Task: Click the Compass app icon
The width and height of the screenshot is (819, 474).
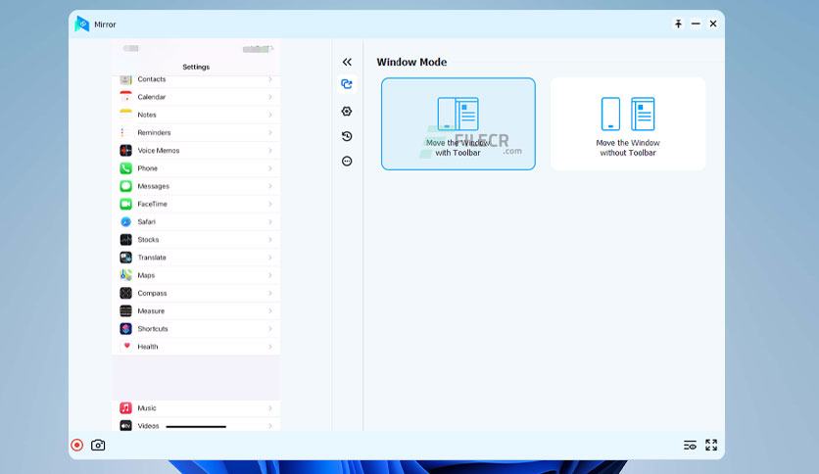Action: coord(125,293)
